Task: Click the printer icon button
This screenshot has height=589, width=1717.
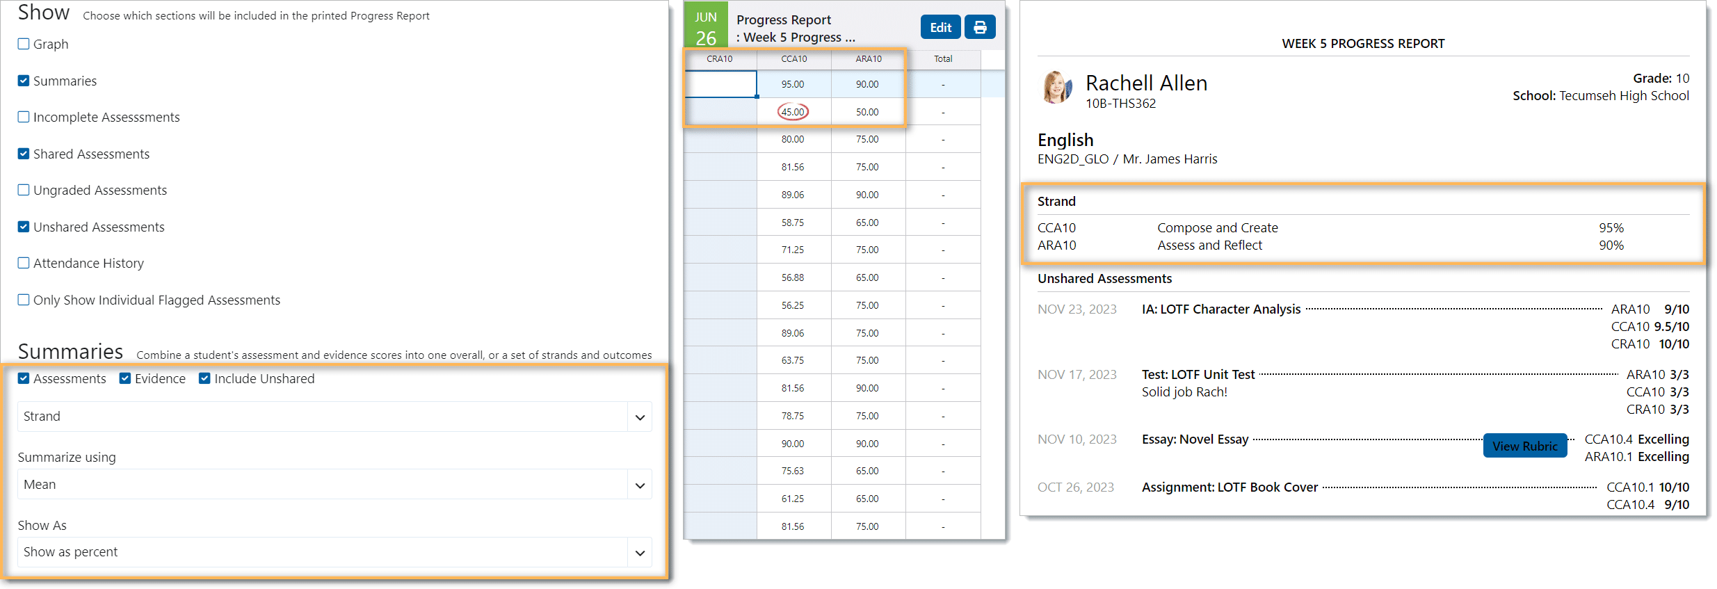Action: [x=980, y=28]
